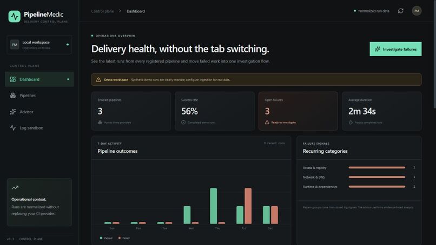Click the check circle icon under Success rate

point(183,122)
